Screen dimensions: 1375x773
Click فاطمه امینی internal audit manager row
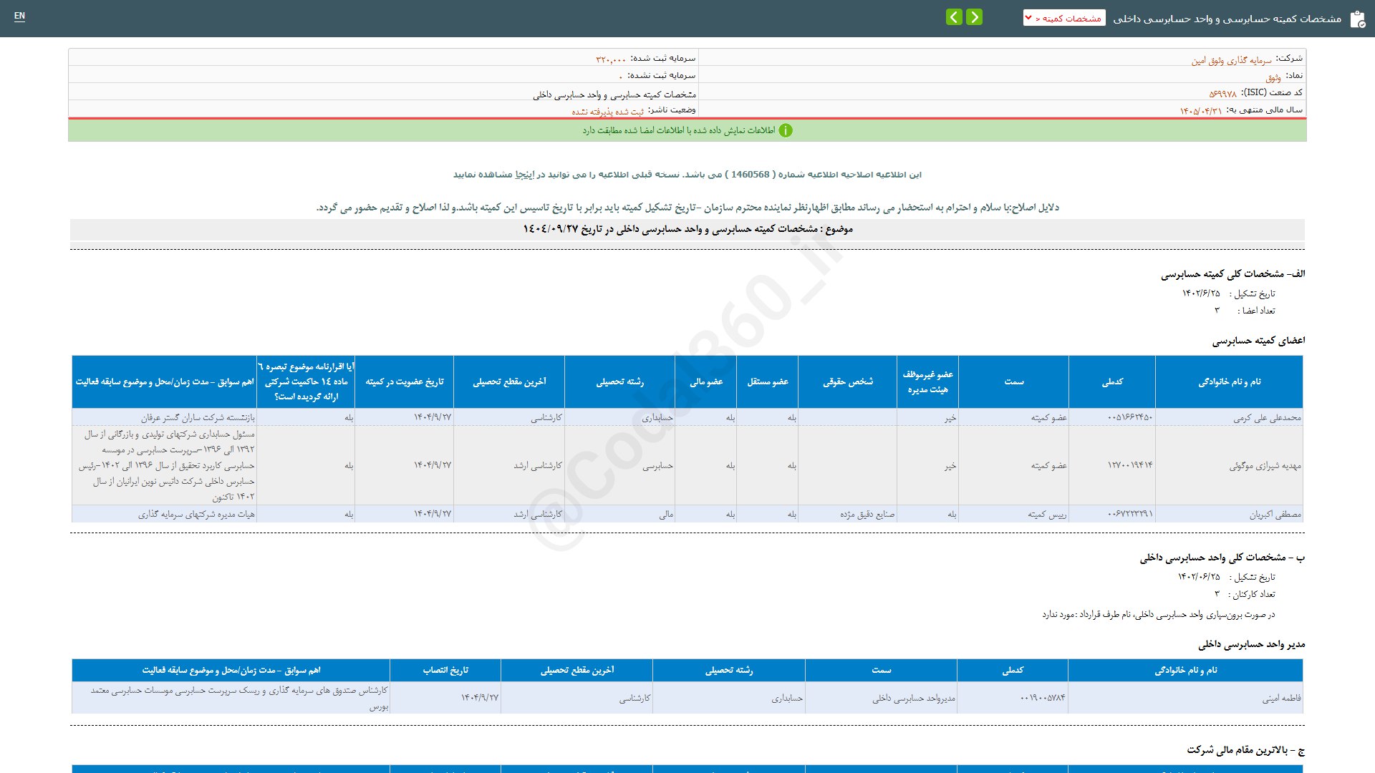[1281, 698]
